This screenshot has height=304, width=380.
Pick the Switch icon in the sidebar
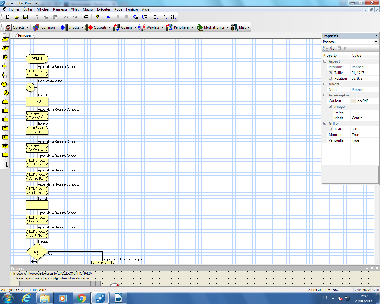point(5,75)
